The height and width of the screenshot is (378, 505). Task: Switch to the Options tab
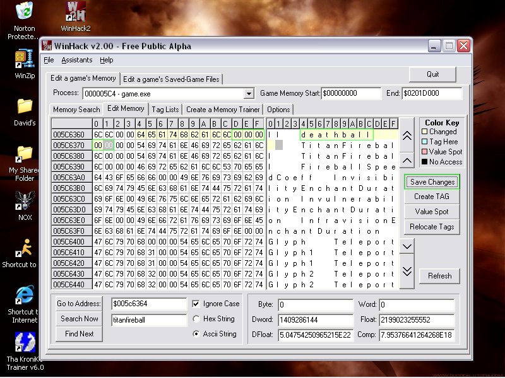point(278,110)
